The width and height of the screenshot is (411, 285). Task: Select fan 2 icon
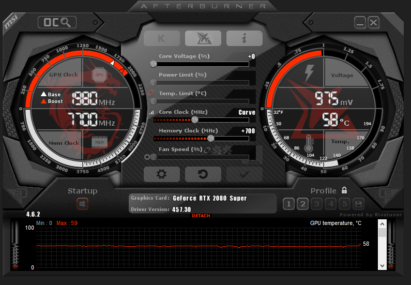point(227,150)
